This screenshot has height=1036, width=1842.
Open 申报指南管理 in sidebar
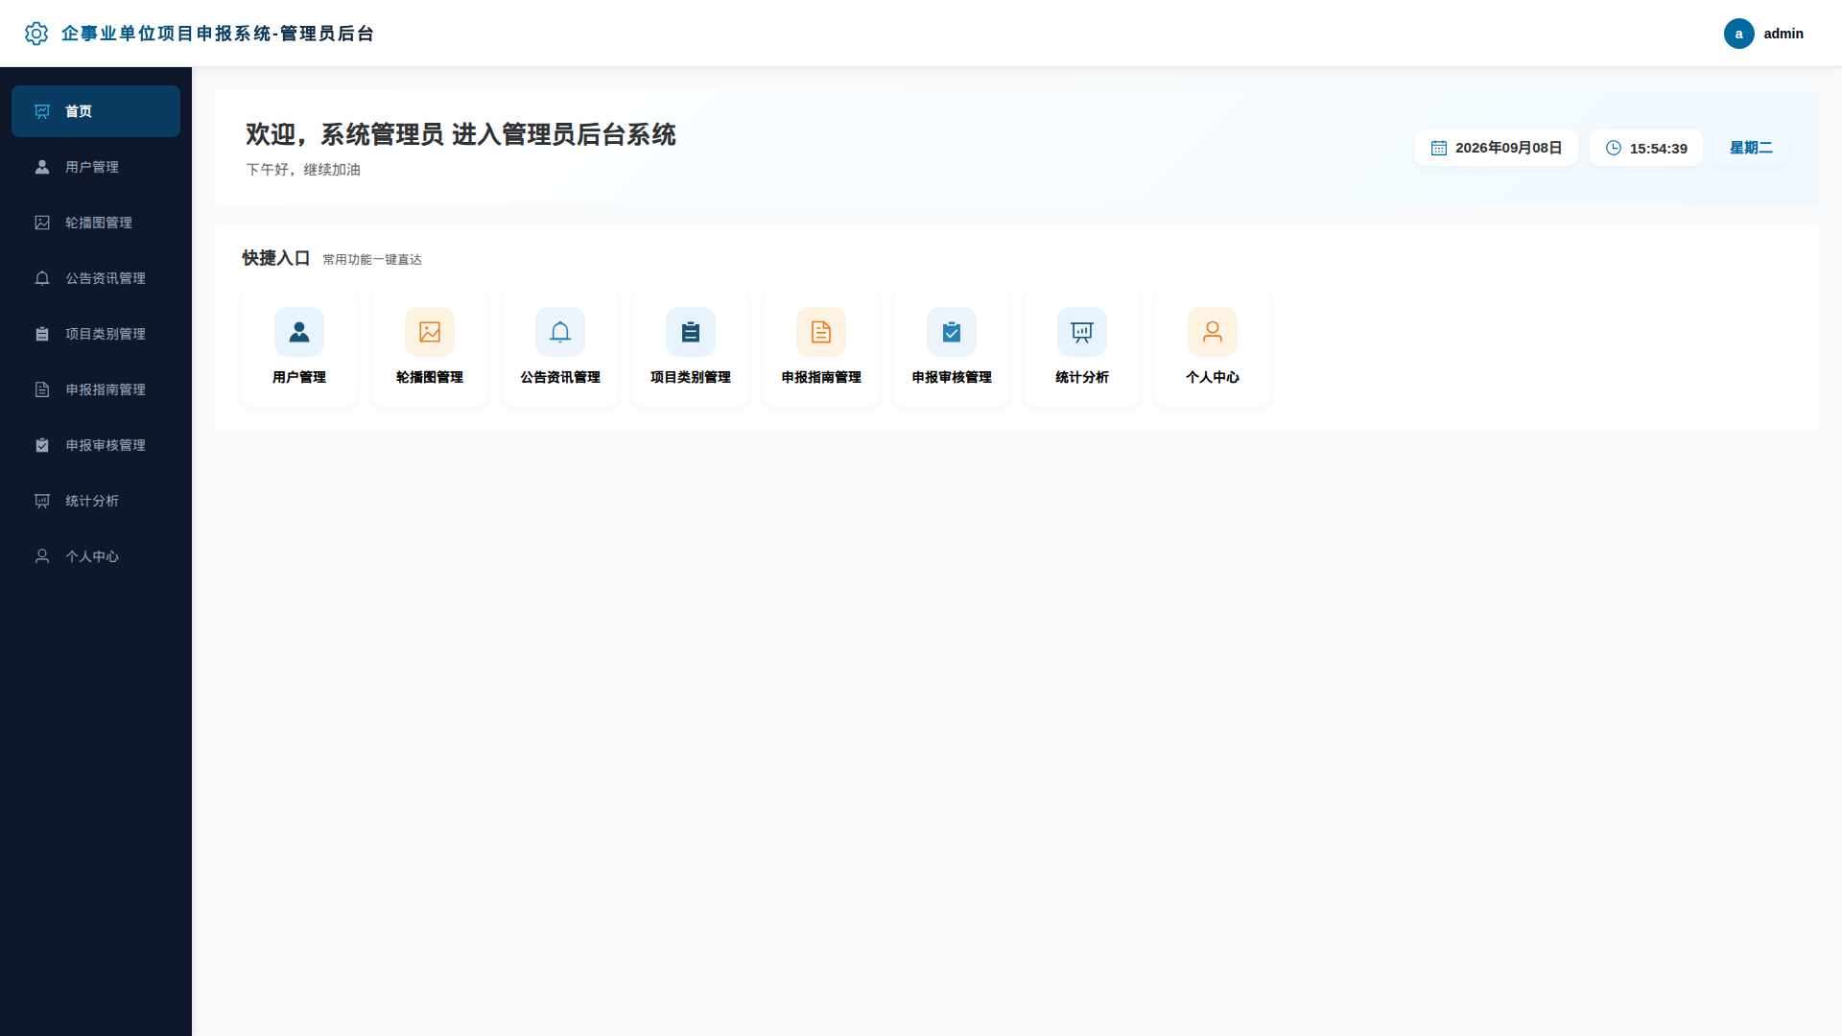pos(96,389)
